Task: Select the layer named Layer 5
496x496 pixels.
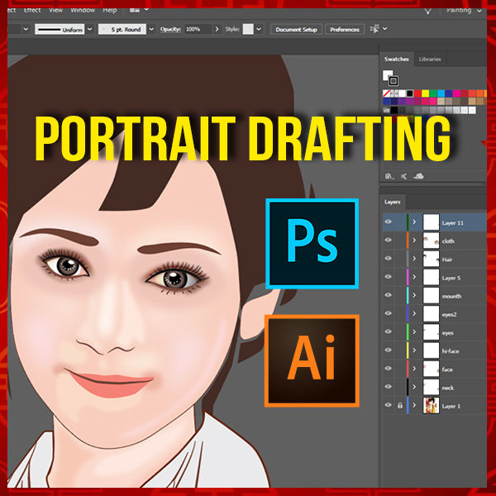Action: (x=451, y=278)
